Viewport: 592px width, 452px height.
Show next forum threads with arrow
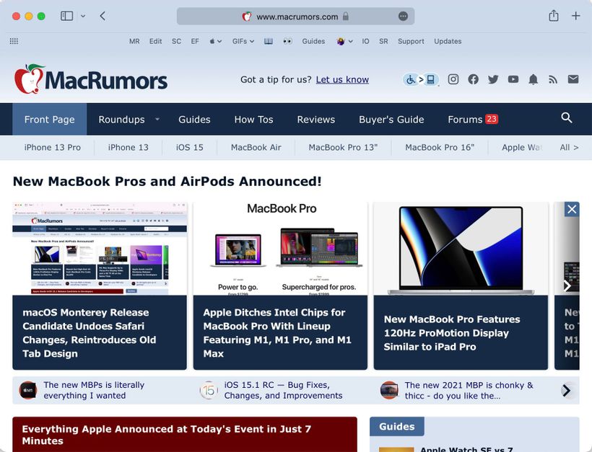click(x=566, y=390)
